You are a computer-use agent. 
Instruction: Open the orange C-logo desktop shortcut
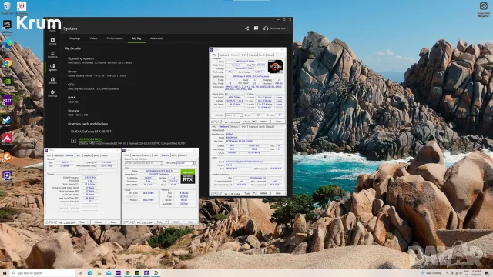7,157
